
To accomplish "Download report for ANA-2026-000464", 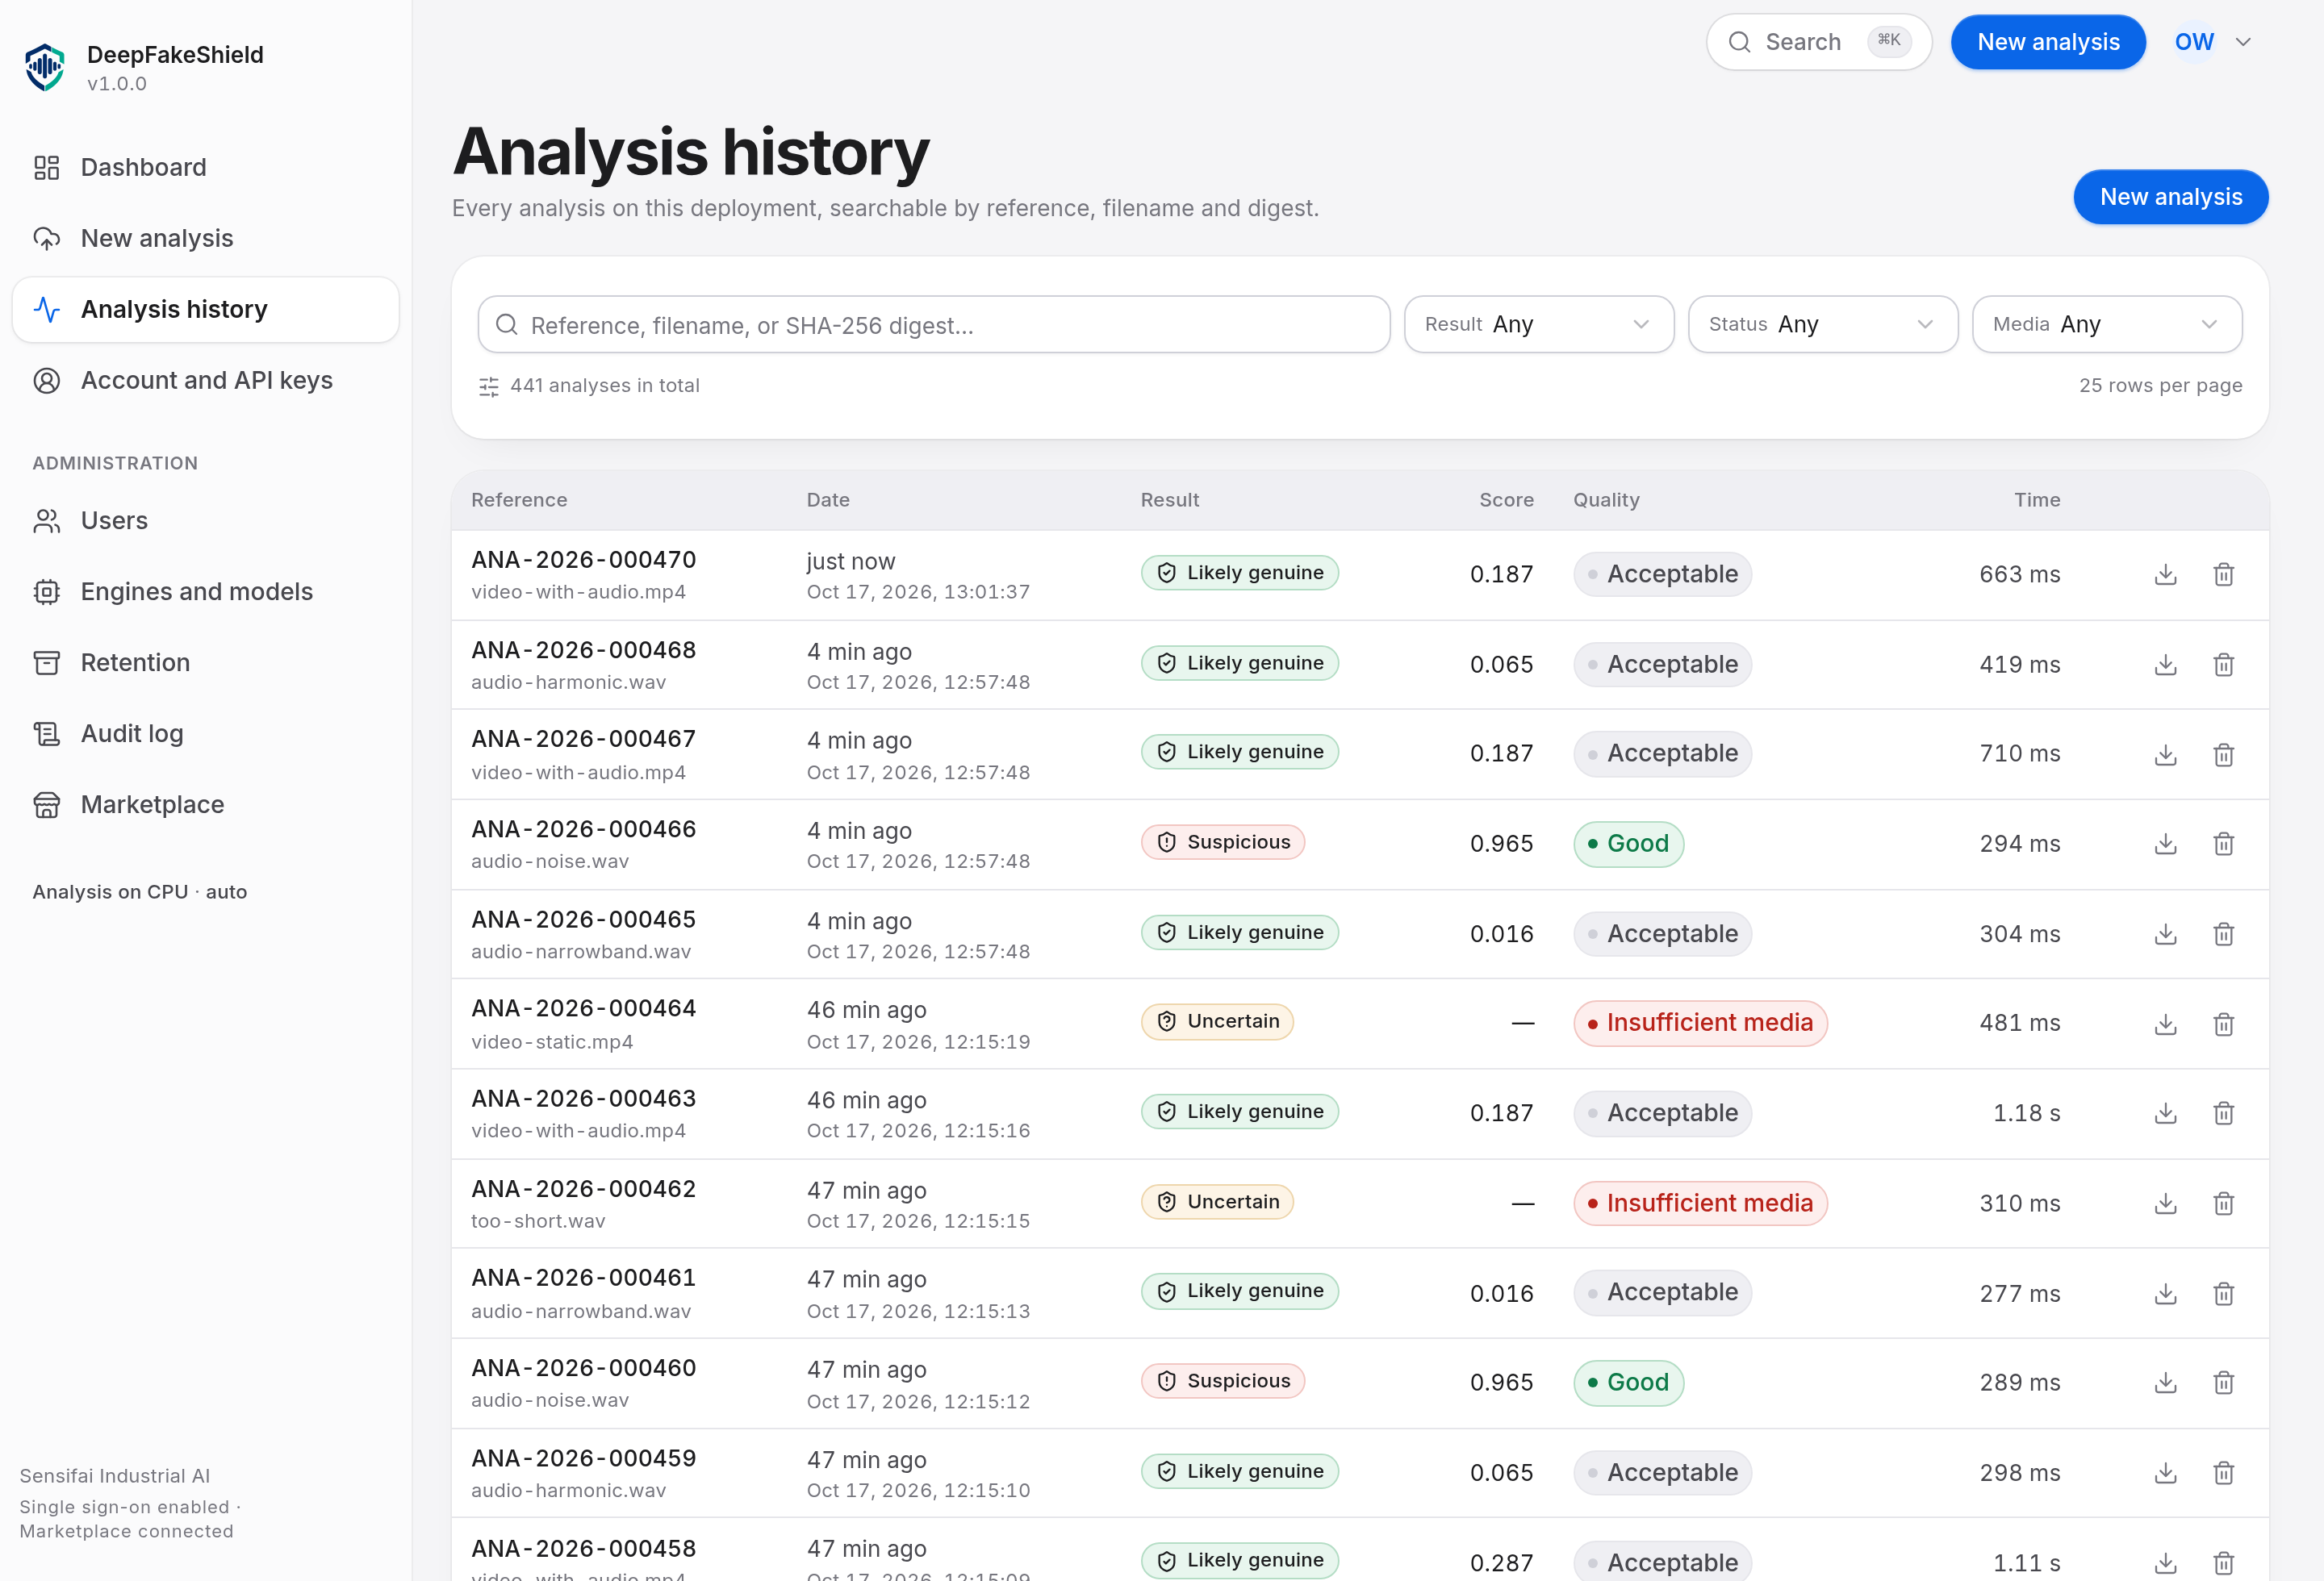I will point(2165,1024).
